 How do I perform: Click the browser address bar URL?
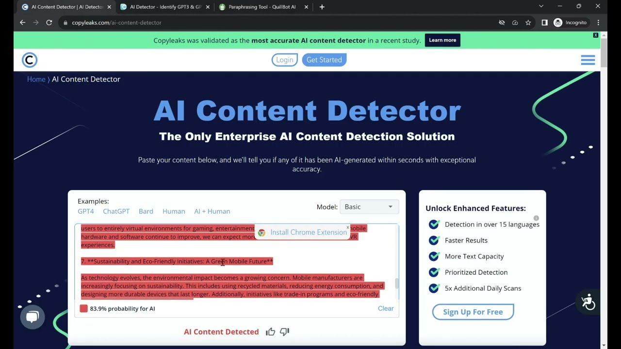[x=116, y=22]
